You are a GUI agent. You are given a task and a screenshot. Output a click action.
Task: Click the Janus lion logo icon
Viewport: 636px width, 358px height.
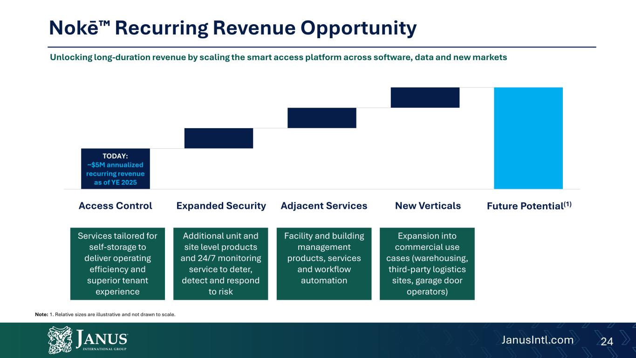tap(60, 340)
